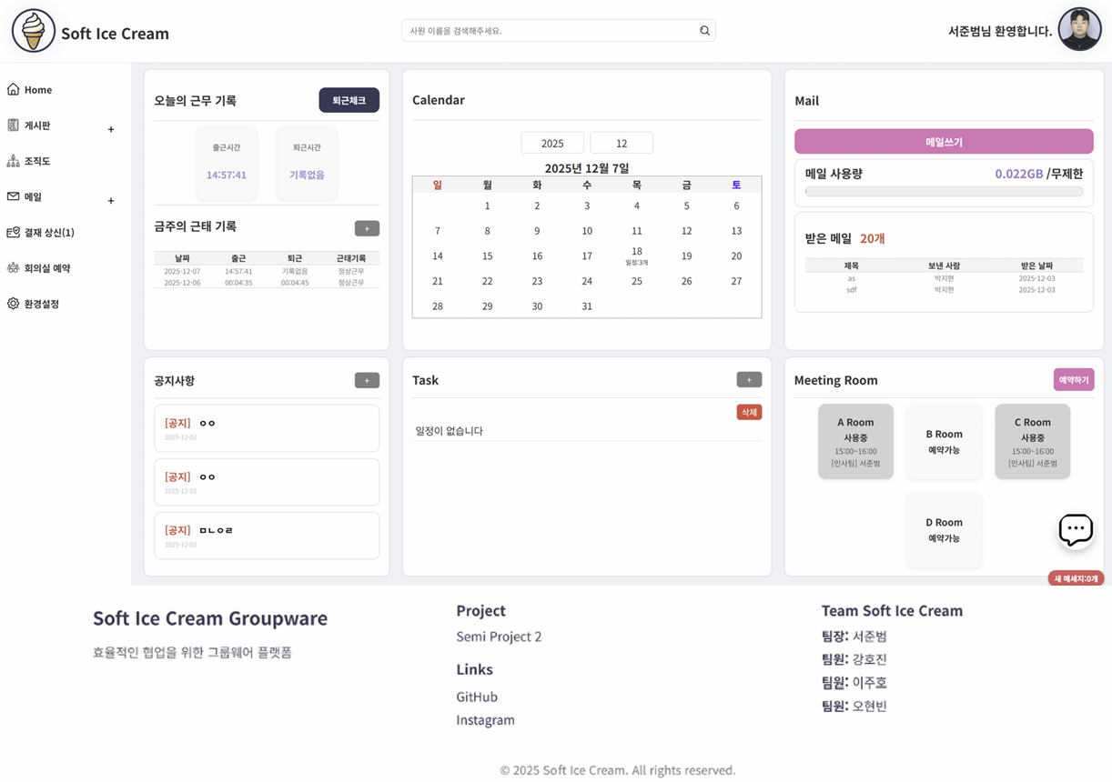Screen dimensions: 1112x782
Task: Click the search magnifier icon
Action: (704, 31)
